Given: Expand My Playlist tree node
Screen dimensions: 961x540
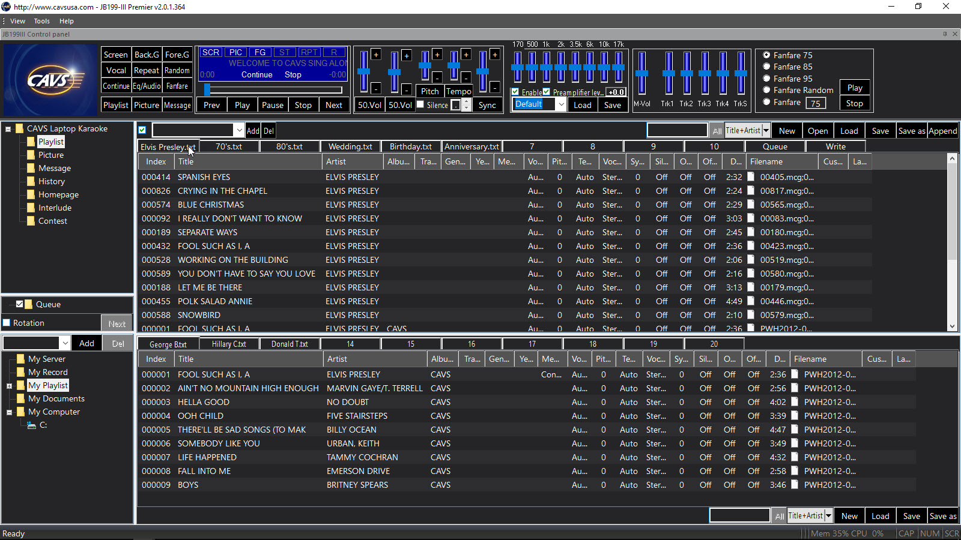Looking at the screenshot, I should point(10,386).
